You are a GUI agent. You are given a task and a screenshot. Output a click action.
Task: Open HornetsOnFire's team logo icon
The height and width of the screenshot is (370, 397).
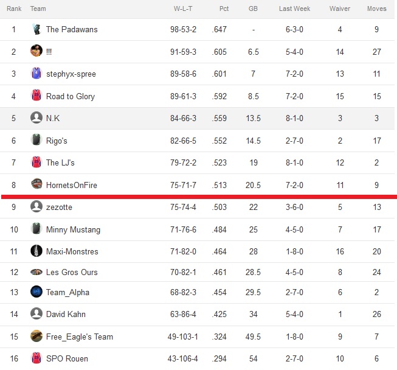tap(36, 184)
